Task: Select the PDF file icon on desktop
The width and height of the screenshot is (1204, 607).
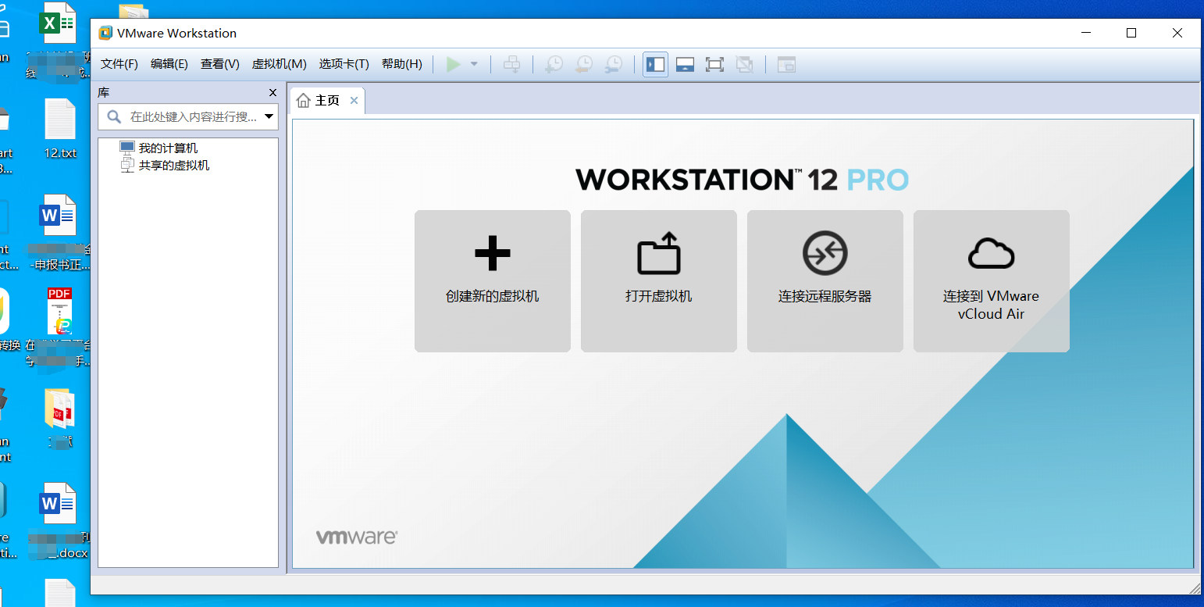Action: (x=59, y=312)
